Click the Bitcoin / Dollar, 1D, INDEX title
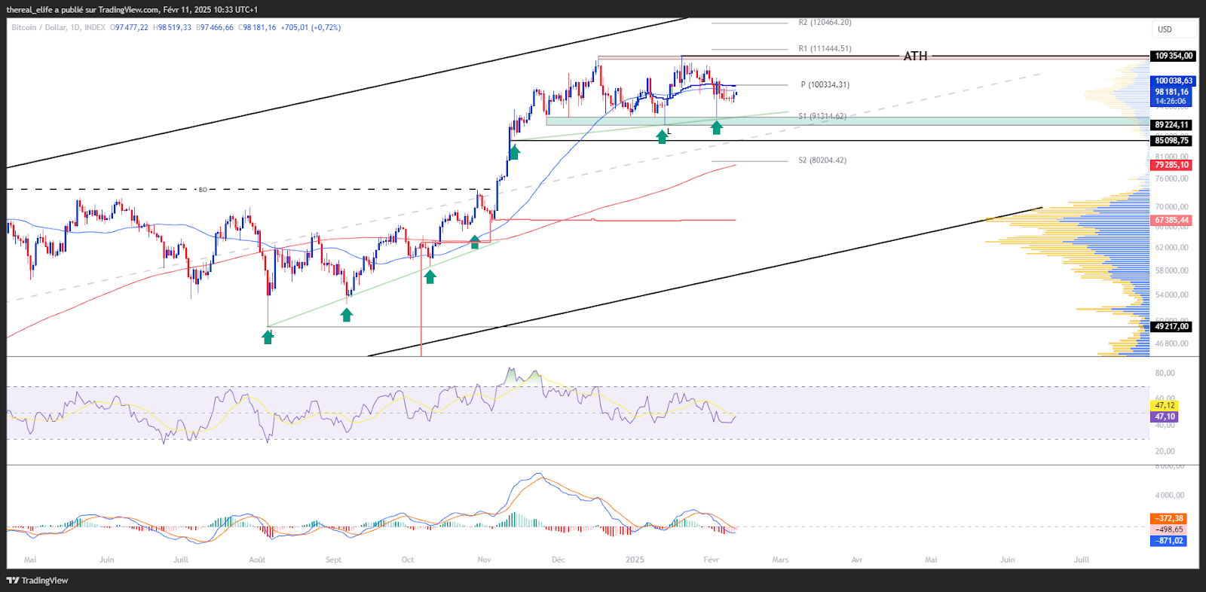Image resolution: width=1206 pixels, height=592 pixels. pos(59,27)
